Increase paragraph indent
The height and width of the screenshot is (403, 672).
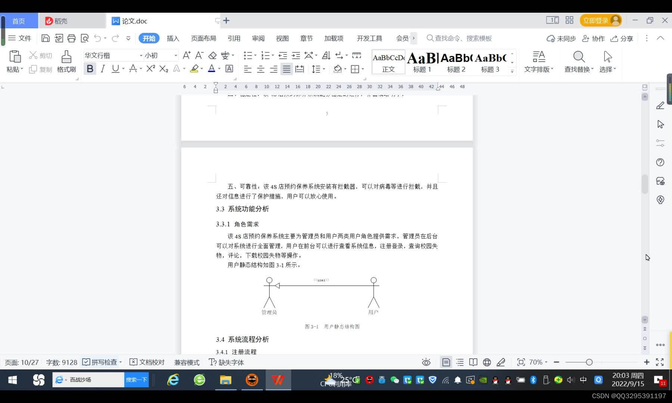[x=296, y=55]
